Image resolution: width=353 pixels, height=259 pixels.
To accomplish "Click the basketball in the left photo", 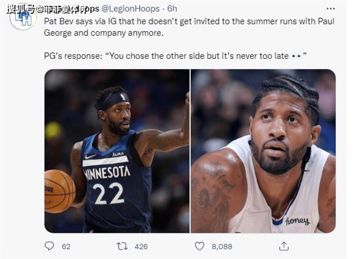I will [x=59, y=191].
